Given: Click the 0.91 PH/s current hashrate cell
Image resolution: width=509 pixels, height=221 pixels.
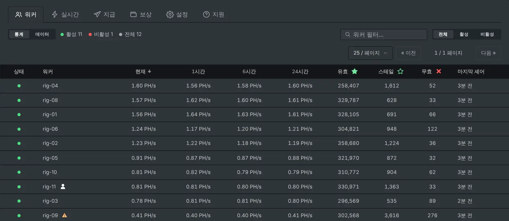Looking at the screenshot, I should [x=144, y=158].
